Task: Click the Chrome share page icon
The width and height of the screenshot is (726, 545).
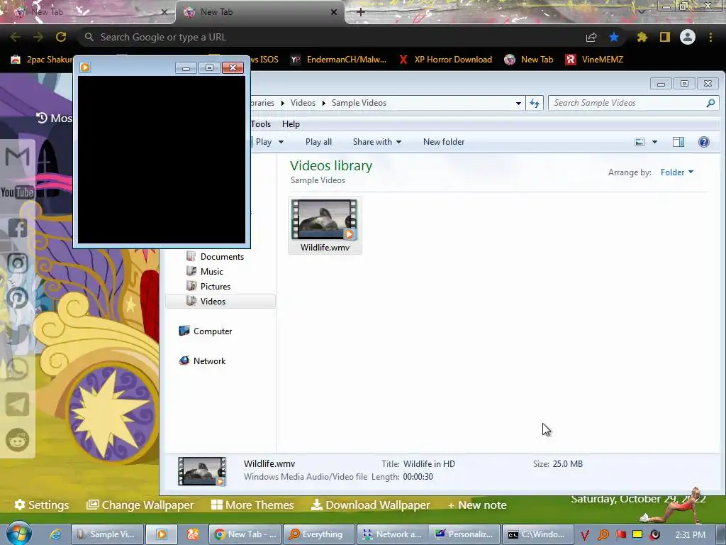Action: [x=591, y=38]
